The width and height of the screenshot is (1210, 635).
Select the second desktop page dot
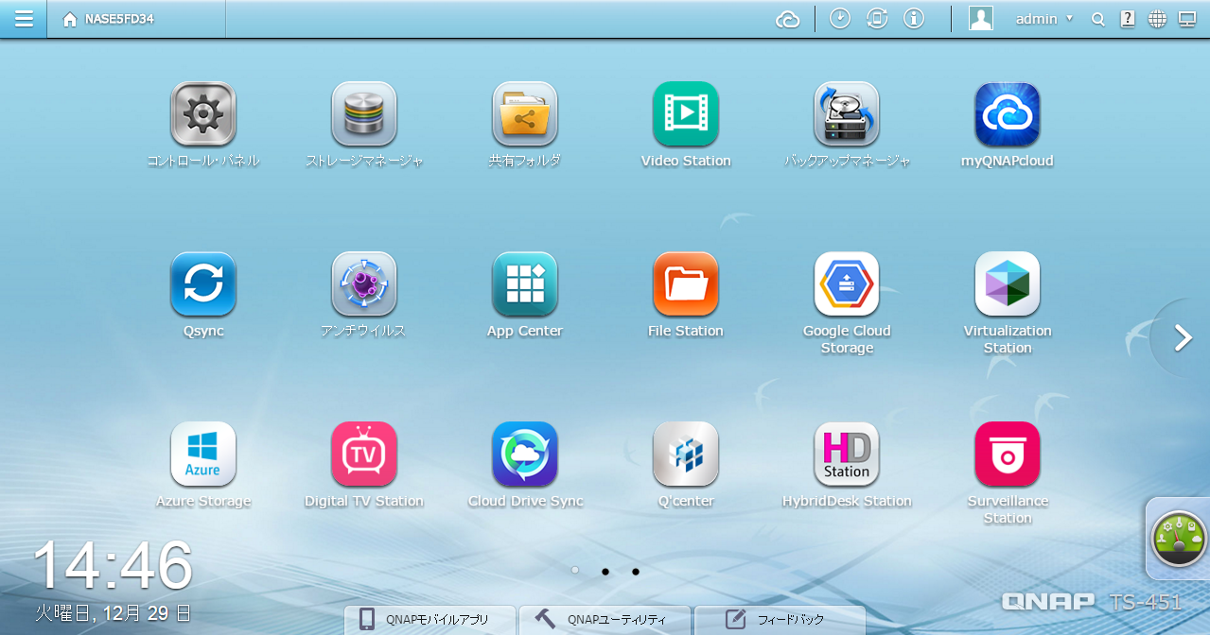pyautogui.click(x=605, y=571)
